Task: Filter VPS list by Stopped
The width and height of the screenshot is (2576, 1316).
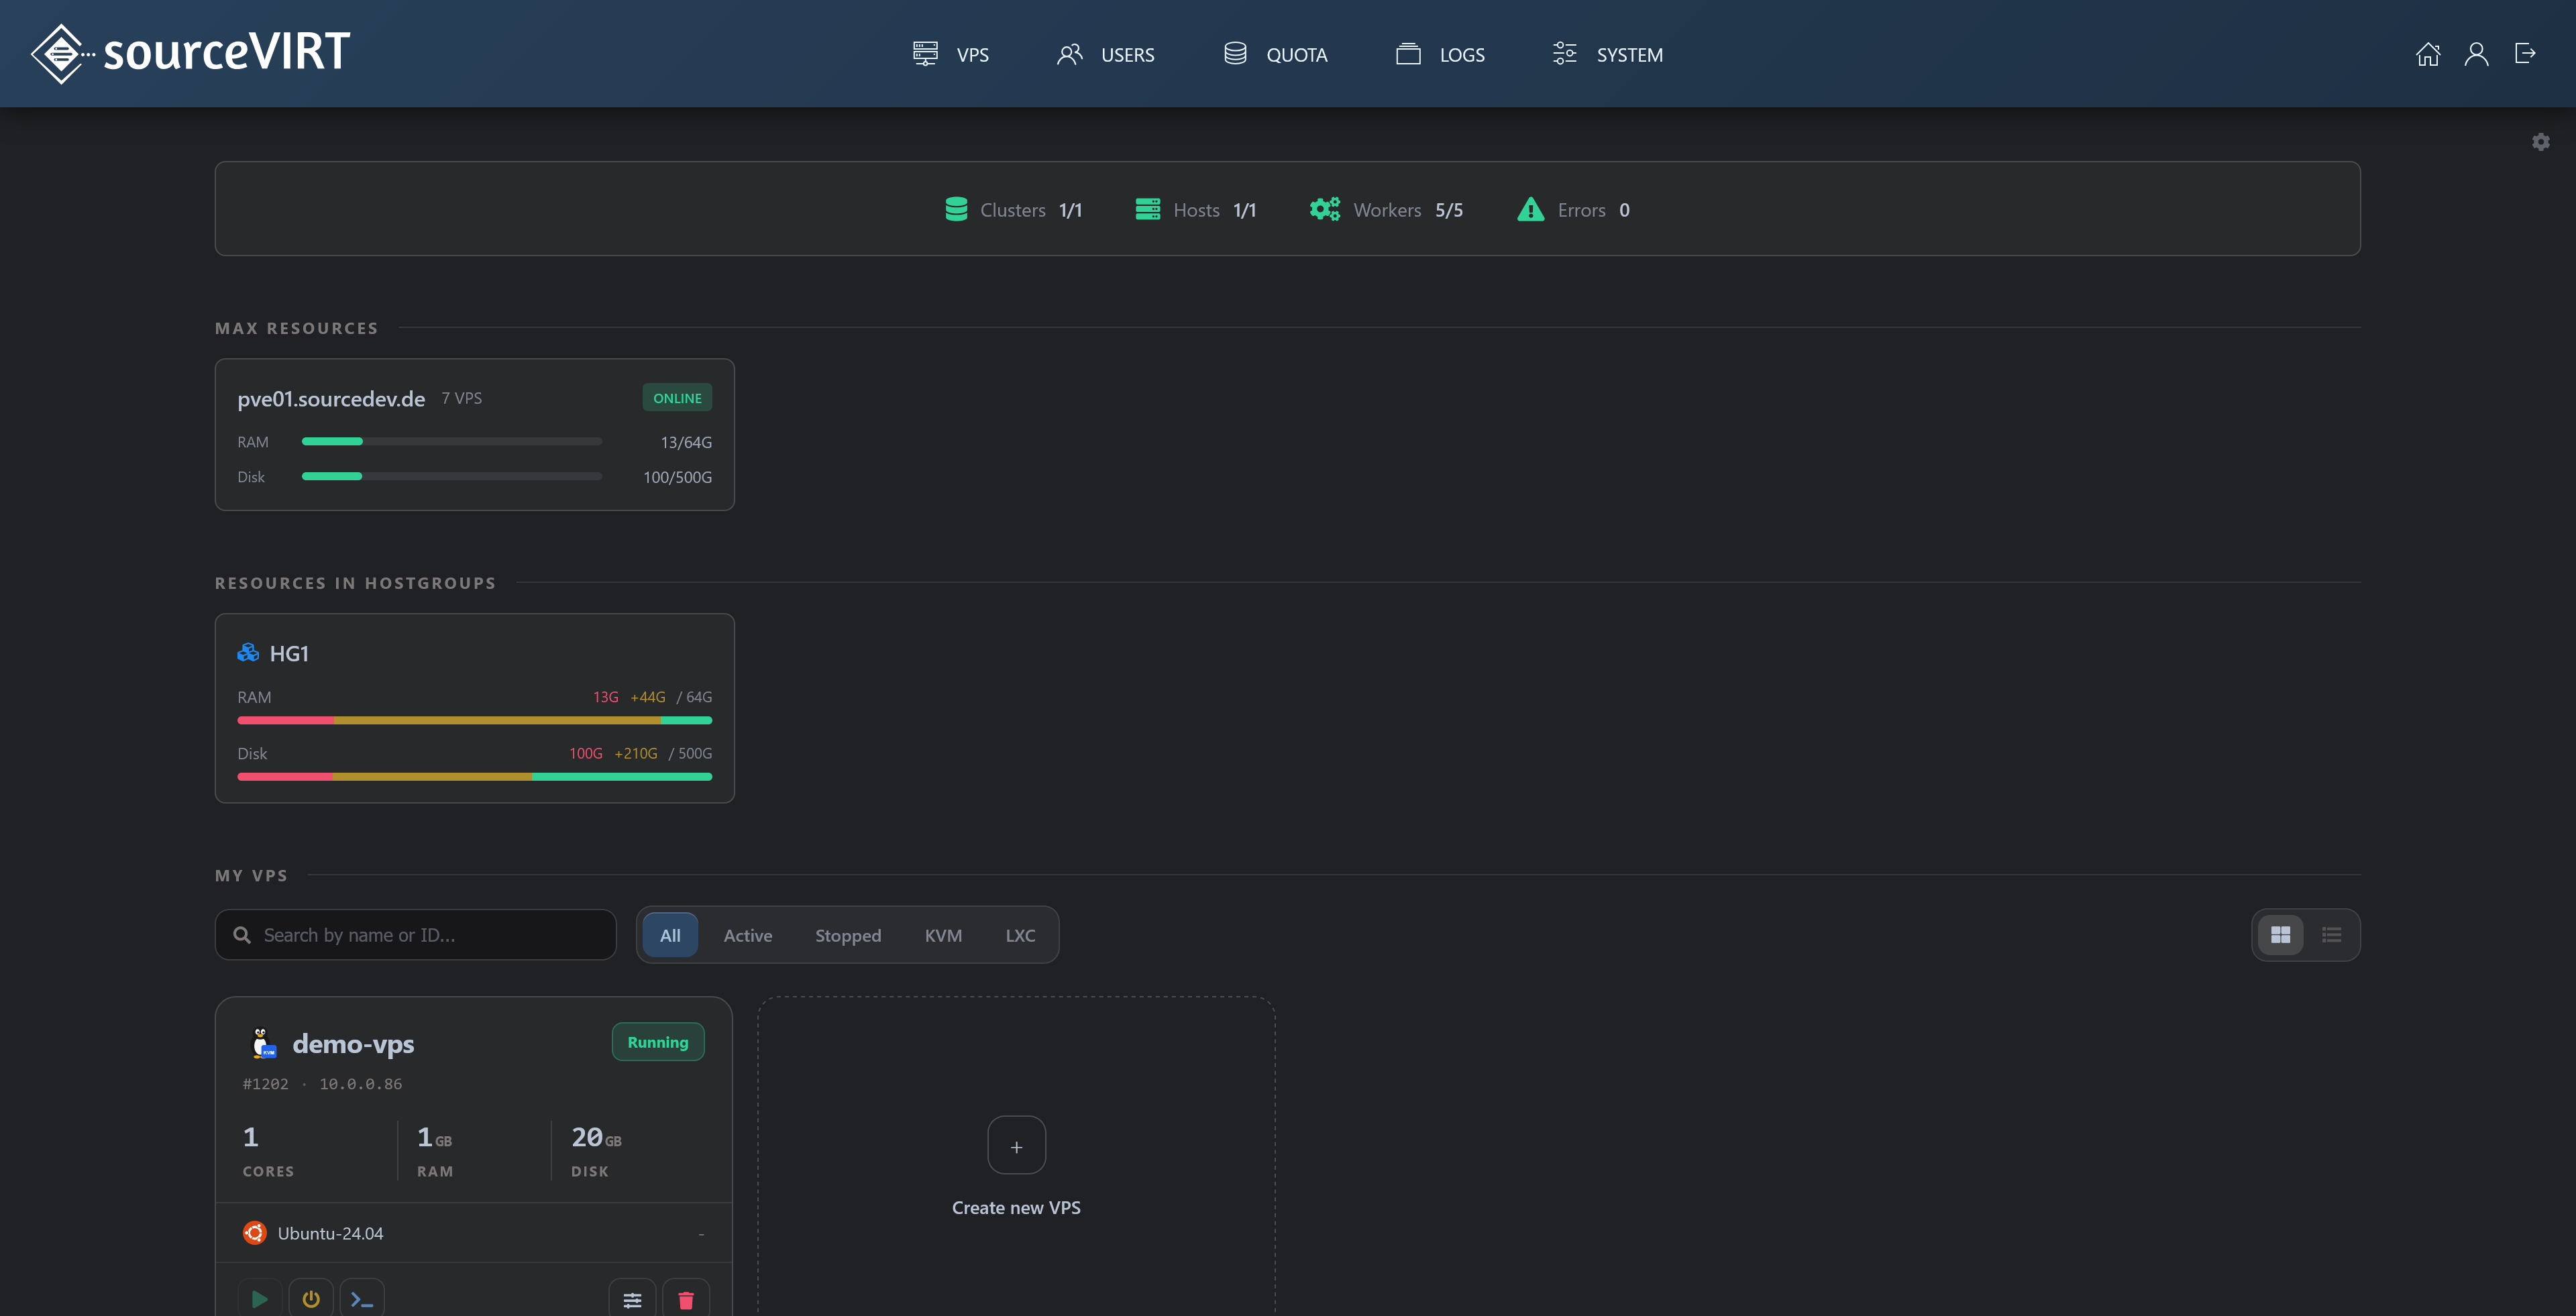Action: tap(848, 935)
